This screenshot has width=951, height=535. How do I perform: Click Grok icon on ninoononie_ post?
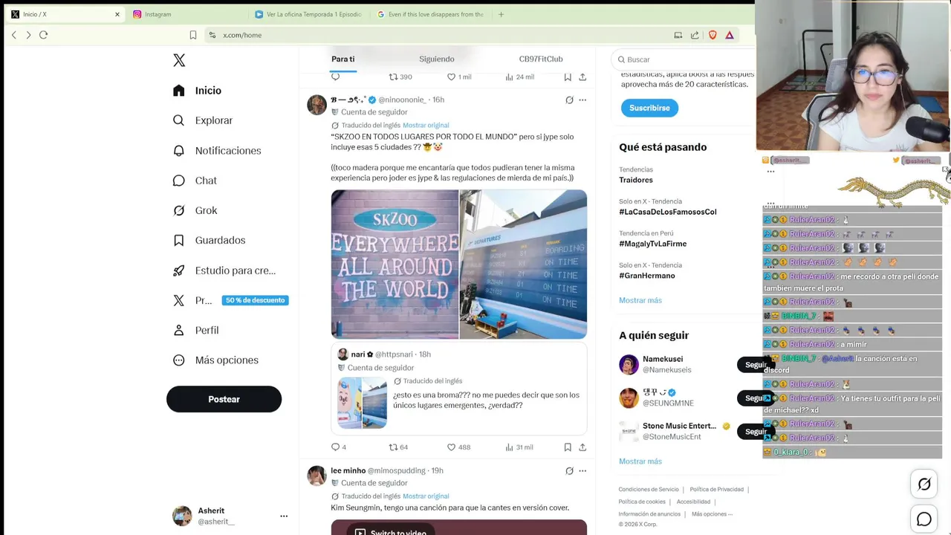pos(569,100)
